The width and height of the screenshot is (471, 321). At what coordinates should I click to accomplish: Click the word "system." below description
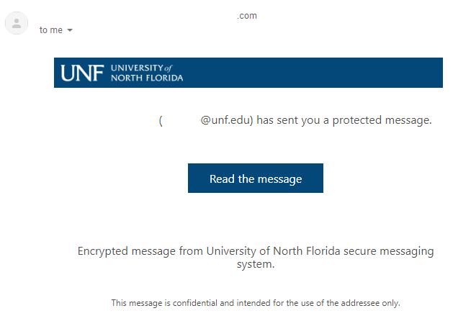click(256, 264)
